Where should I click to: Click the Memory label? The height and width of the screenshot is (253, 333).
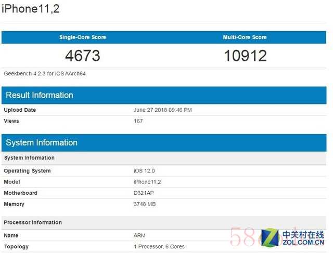(x=14, y=204)
